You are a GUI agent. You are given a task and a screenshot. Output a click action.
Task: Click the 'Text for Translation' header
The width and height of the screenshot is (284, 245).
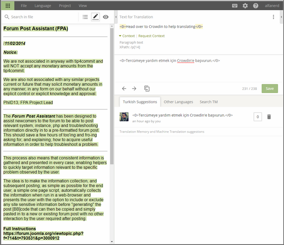[136, 17]
